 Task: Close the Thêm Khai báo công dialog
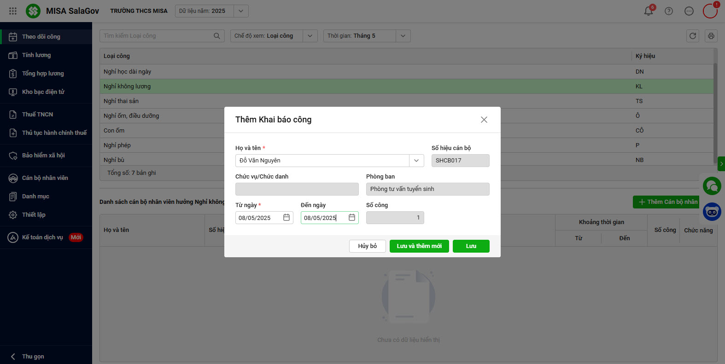point(484,120)
